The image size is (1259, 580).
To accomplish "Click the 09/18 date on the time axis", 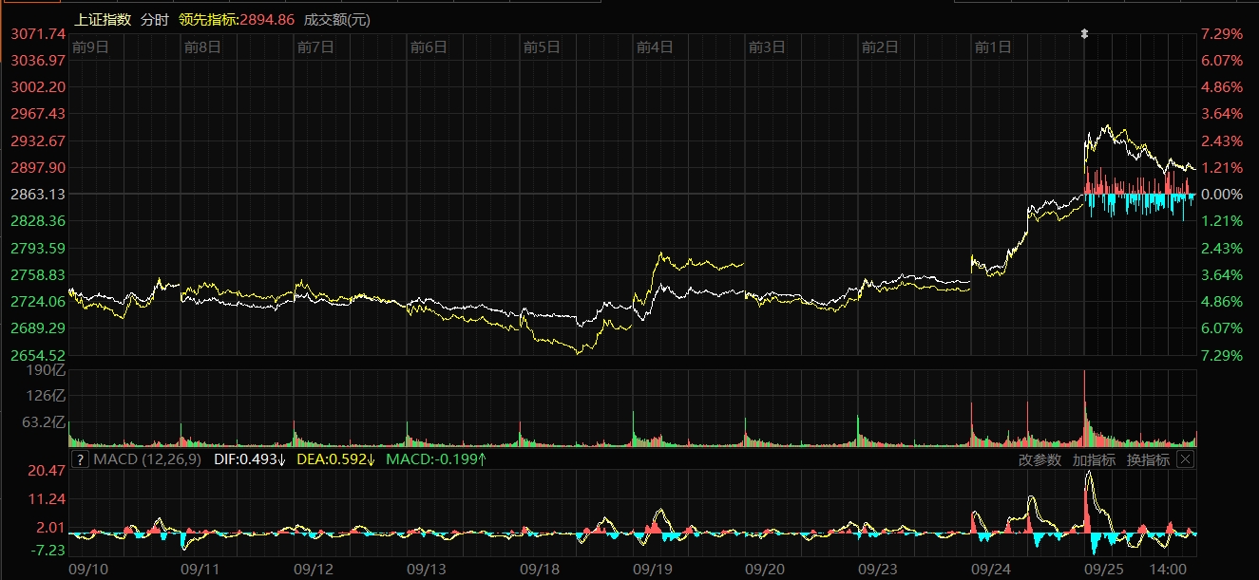I will (540, 569).
